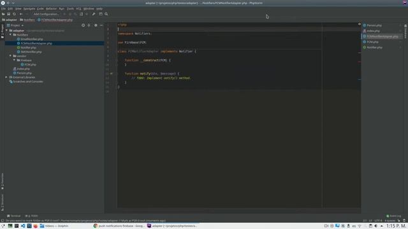This screenshot has width=408, height=229.
Task: Click the FCMNotifierAdapter.php breadcrumb
Action: coord(55,20)
